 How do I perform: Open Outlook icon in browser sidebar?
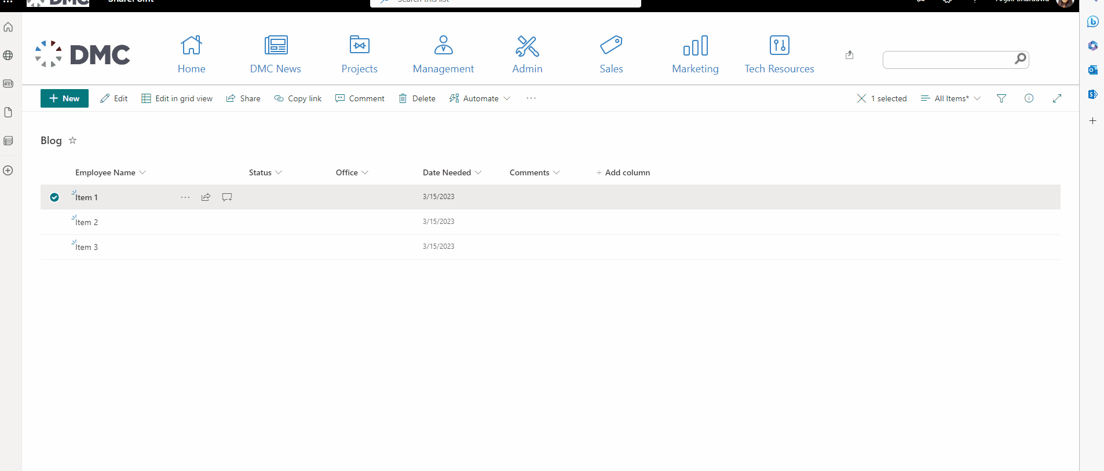(1092, 70)
